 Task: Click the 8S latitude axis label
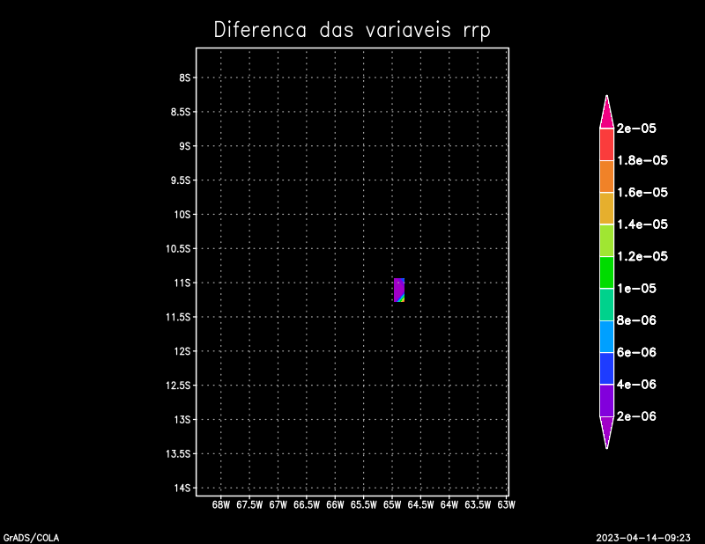coord(185,77)
